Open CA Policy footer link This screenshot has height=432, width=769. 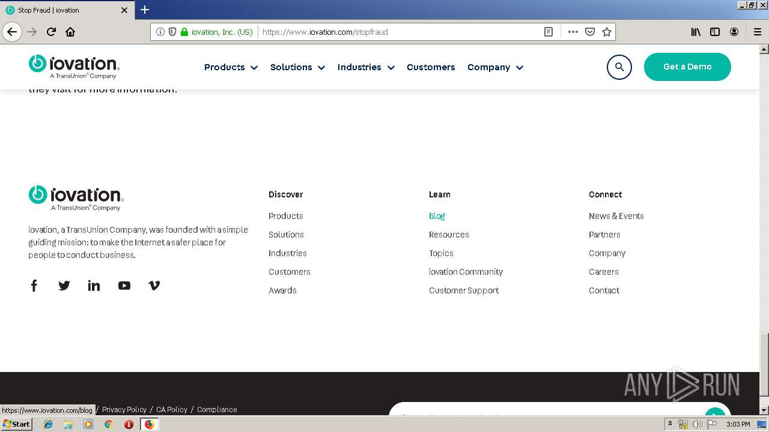[172, 409]
